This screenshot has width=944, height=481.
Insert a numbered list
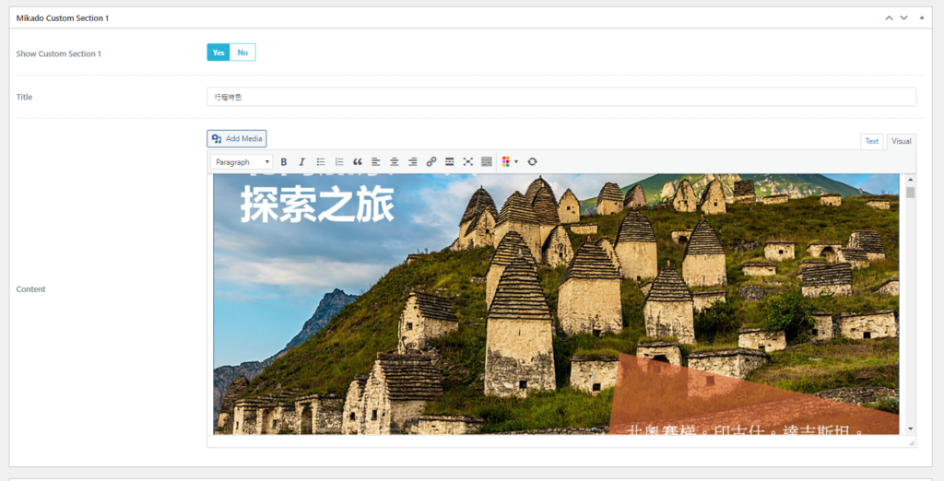tap(339, 162)
